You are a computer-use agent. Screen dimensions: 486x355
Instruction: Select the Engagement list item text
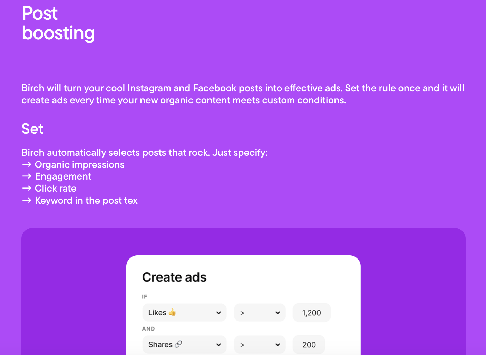[x=63, y=176]
